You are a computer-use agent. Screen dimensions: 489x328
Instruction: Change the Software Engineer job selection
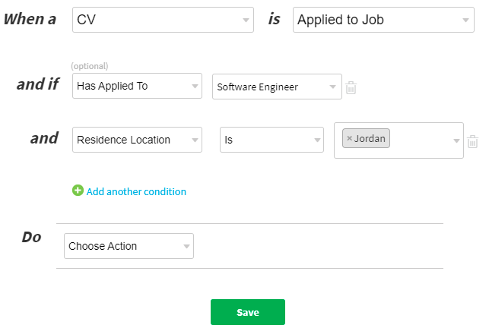tap(277, 87)
